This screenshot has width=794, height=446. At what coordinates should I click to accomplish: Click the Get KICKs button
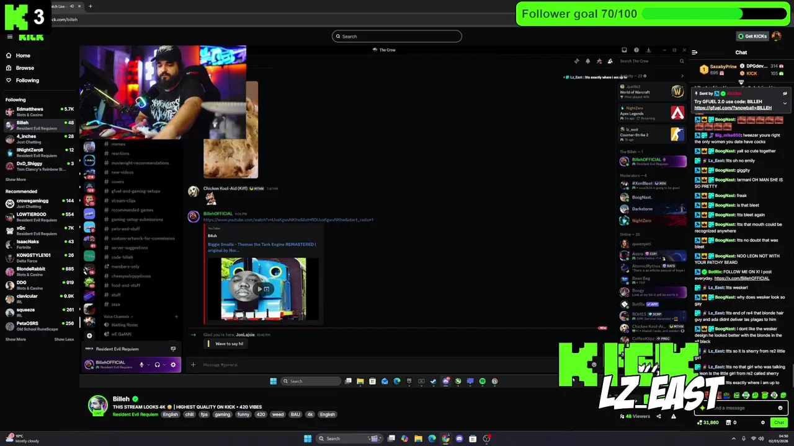752,37
